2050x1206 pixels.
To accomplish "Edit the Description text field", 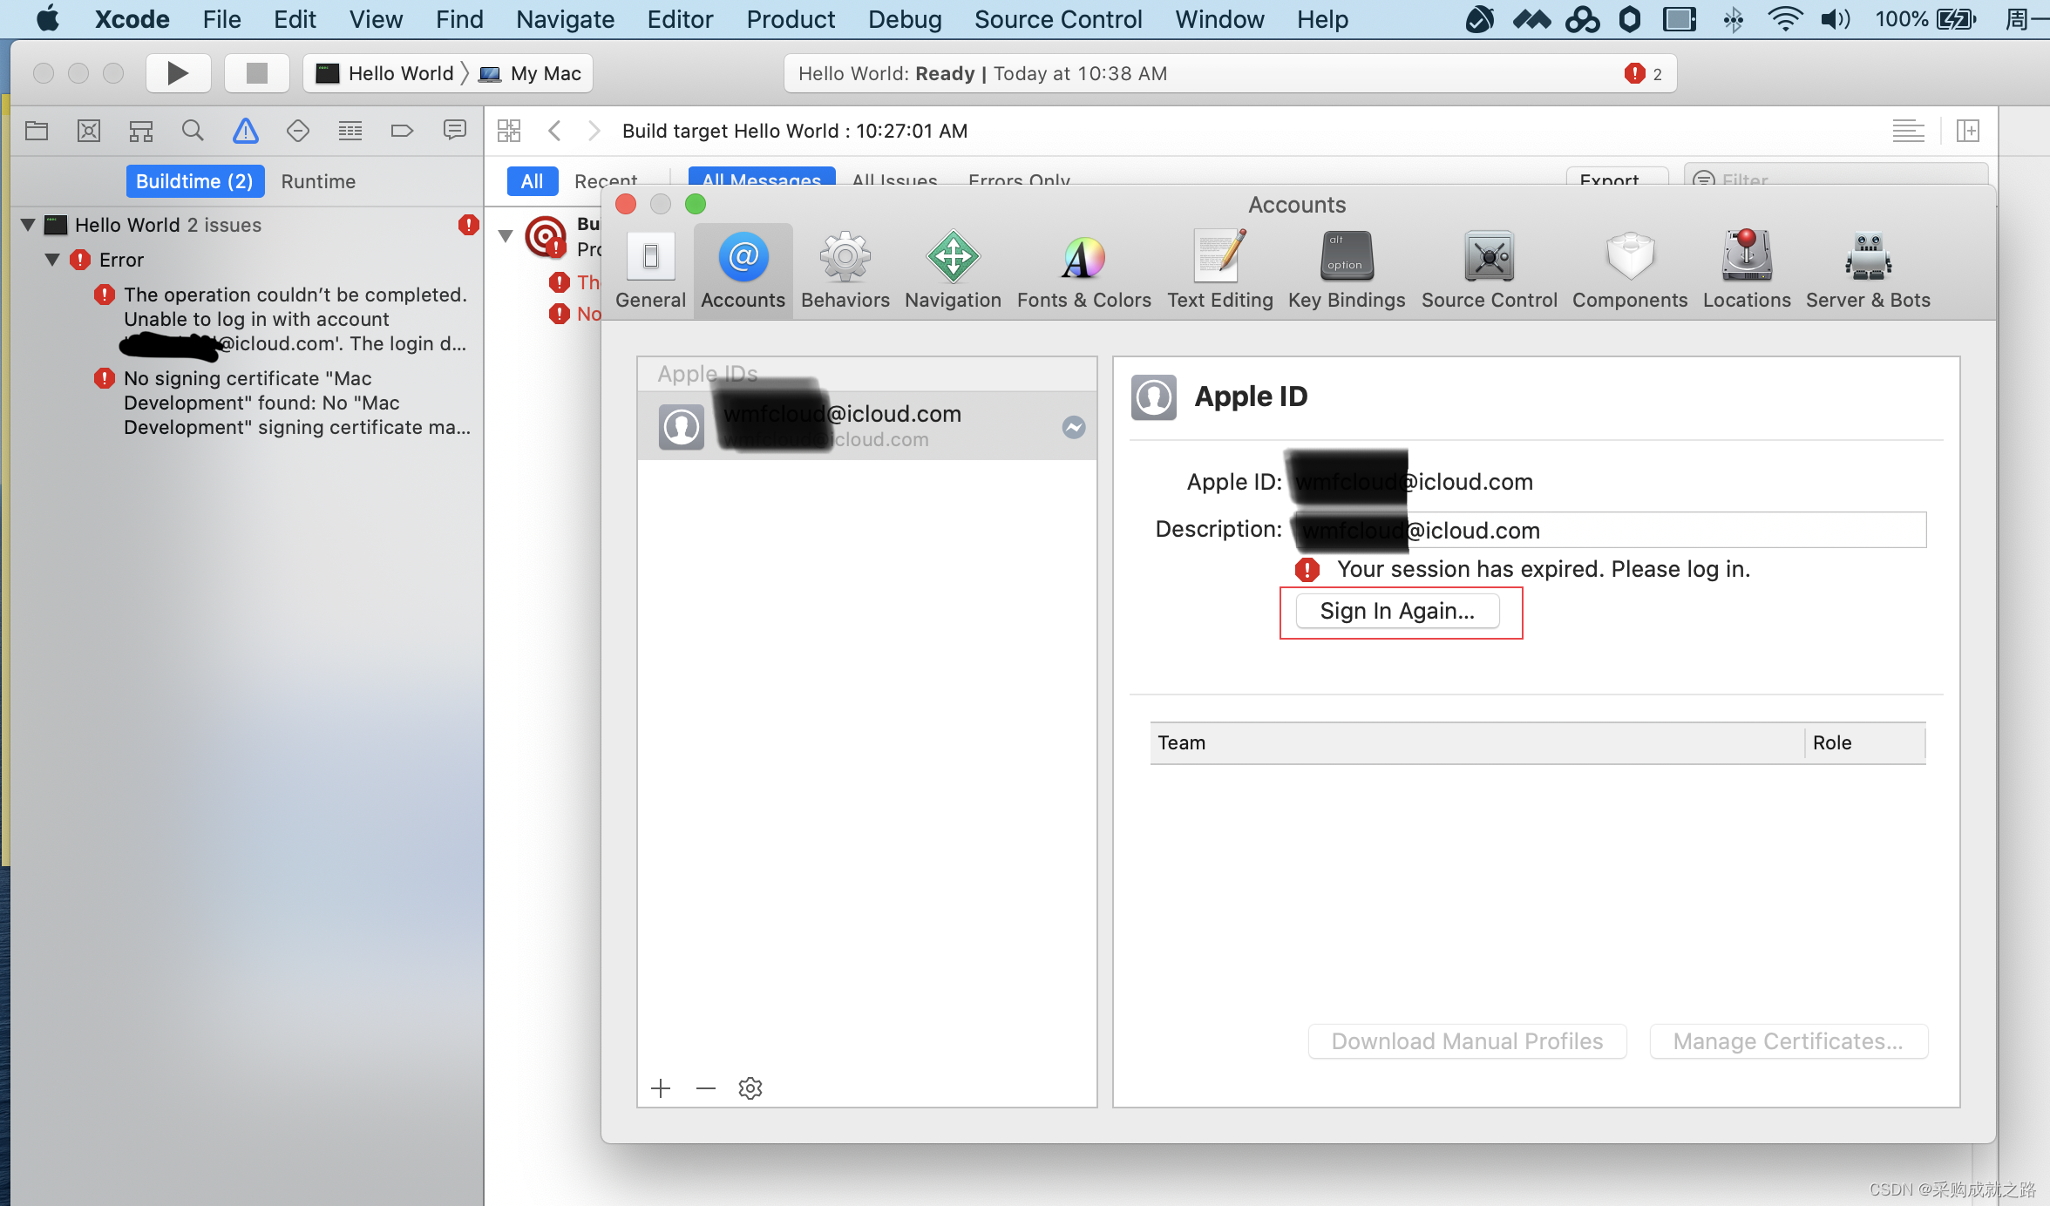I will 1609,530.
